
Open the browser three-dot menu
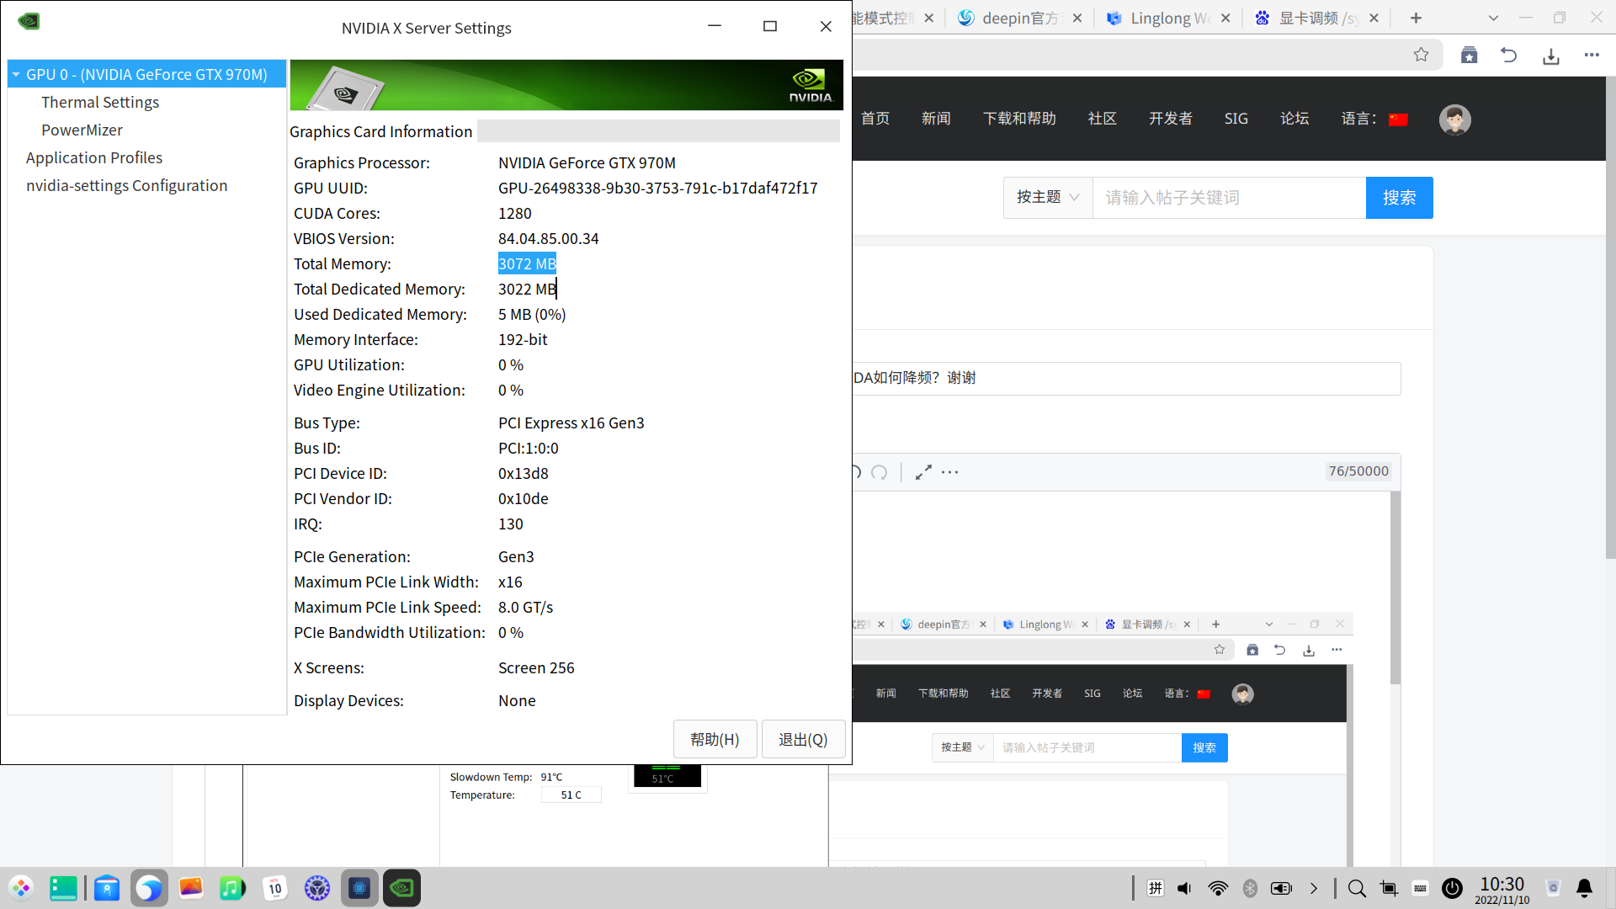coord(1591,56)
